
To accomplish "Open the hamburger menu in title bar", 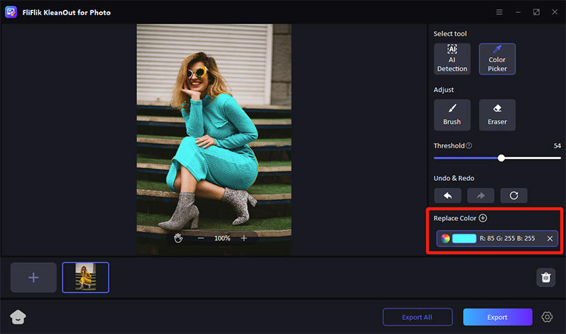I will pyautogui.click(x=499, y=12).
